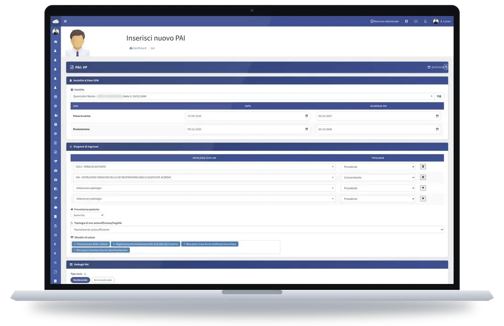504x326 pixels.
Task: Click the Dettagli PAI section header
Action: click(x=257, y=265)
